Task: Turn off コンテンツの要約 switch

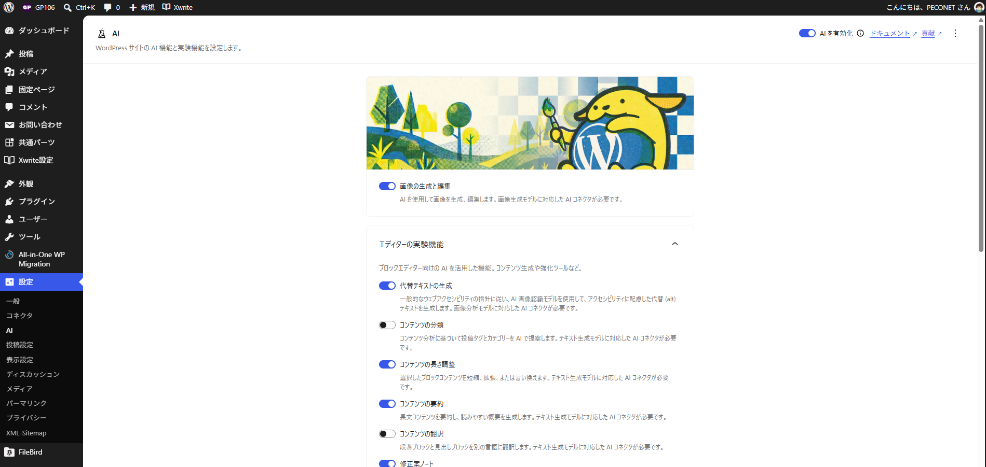Action: [x=387, y=404]
